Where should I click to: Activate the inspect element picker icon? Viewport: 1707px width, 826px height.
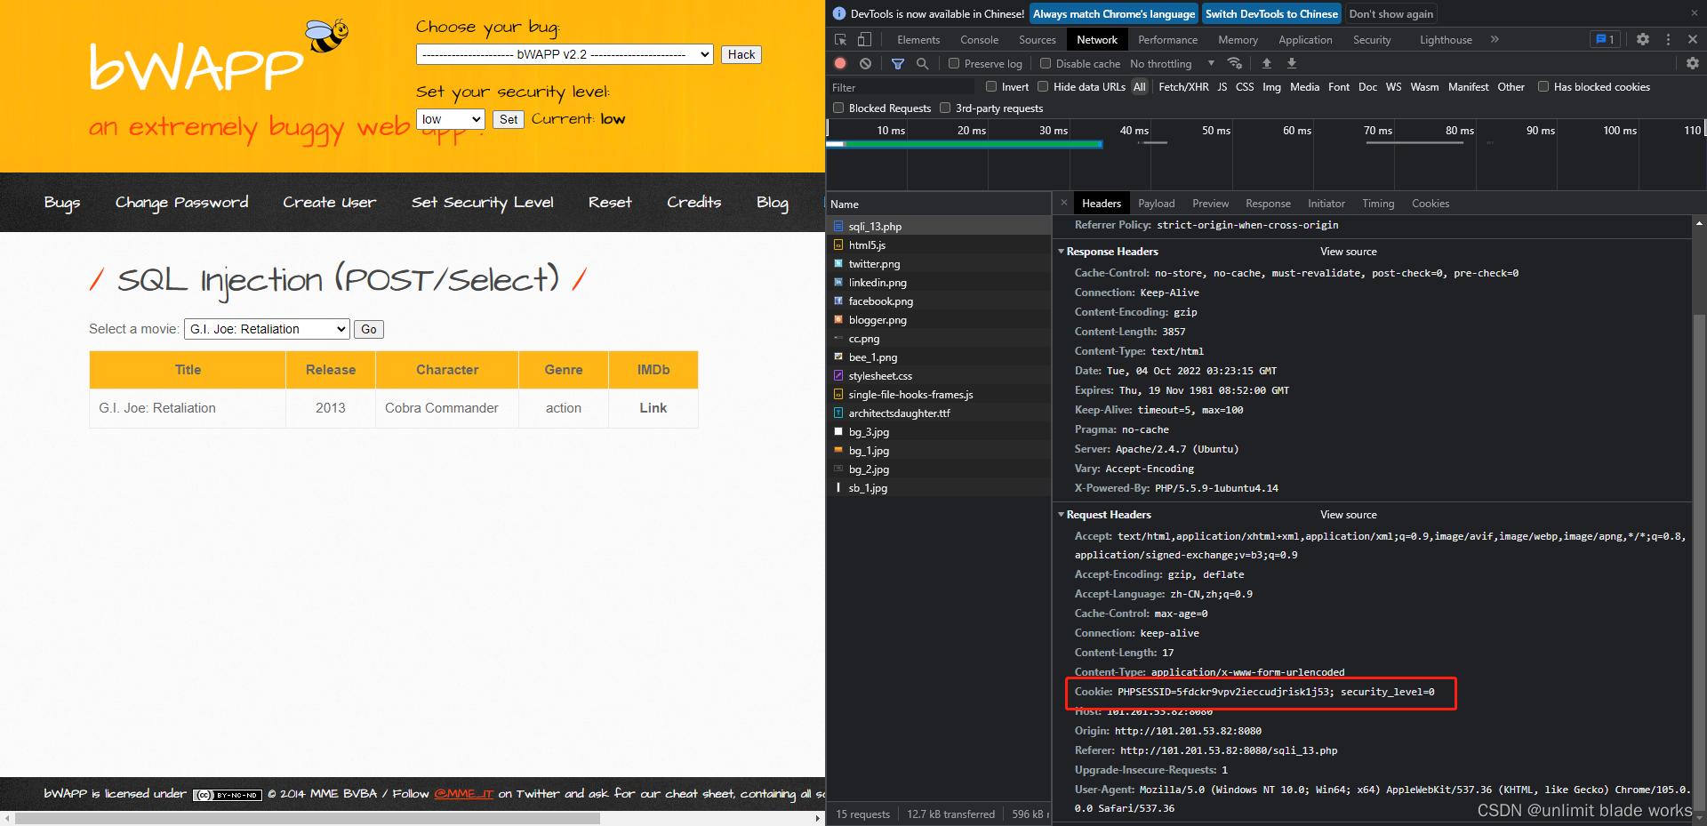(840, 39)
